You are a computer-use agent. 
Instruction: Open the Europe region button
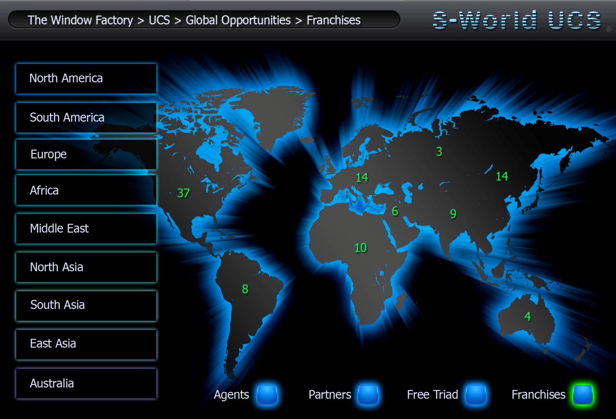pyautogui.click(x=86, y=154)
